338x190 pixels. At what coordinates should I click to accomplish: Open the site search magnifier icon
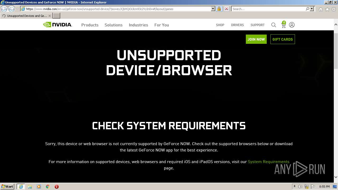[274, 25]
